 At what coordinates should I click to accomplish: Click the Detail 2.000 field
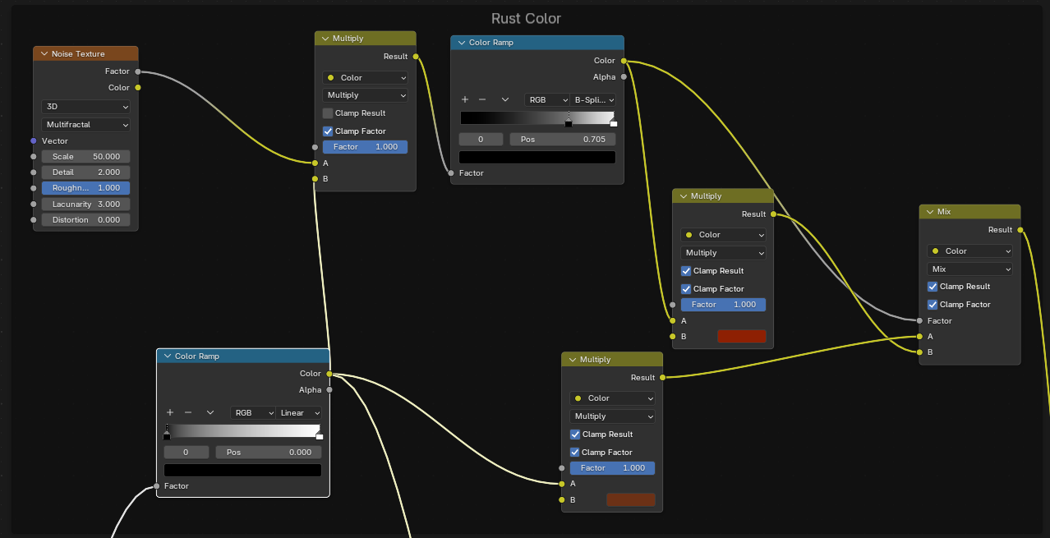coord(85,172)
